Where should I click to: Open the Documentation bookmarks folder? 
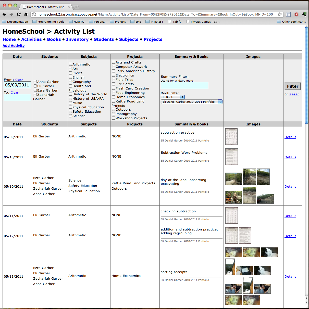coord(15,22)
